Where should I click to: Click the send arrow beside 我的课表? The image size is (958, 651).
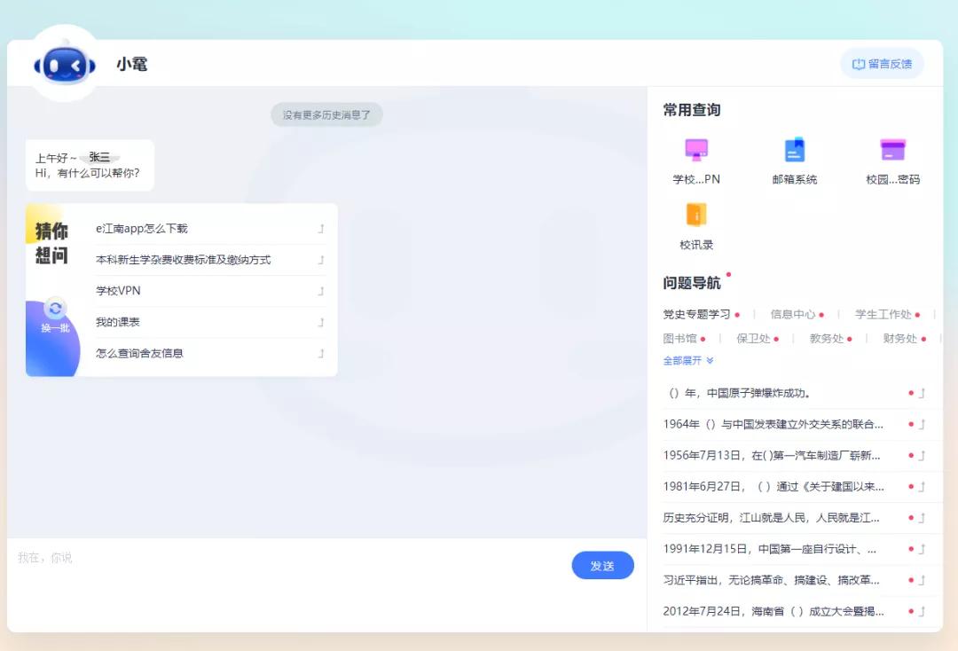[x=321, y=322]
